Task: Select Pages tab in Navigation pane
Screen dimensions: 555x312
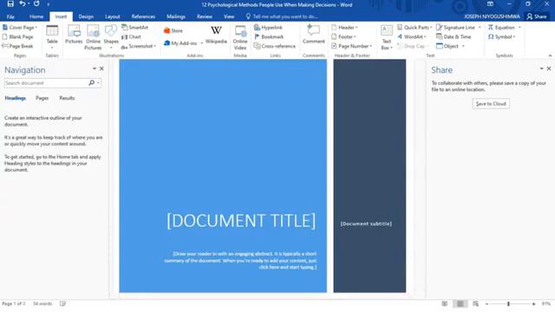Action: 42,98
